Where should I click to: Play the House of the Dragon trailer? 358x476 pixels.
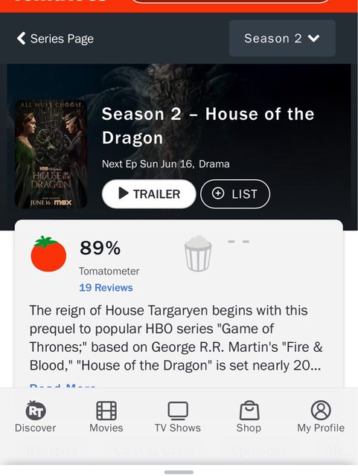149,193
